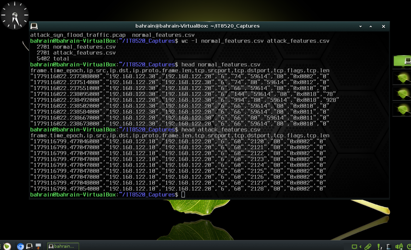Click the attack_syn_flood_traffic.pcap filename
This screenshot has height=250, width=411.
pos(78,35)
